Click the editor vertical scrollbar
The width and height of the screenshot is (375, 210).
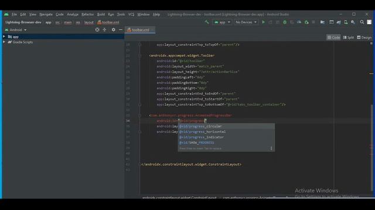click(x=371, y=148)
